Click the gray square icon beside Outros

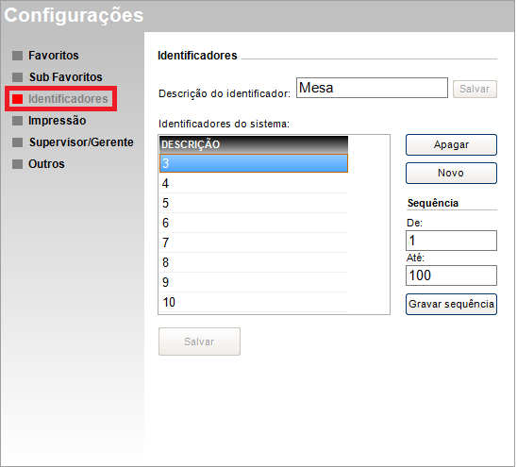pyautogui.click(x=18, y=164)
